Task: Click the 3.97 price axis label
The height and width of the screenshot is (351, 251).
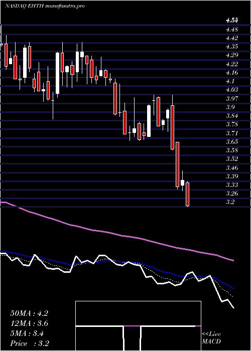Action: tap(232, 98)
